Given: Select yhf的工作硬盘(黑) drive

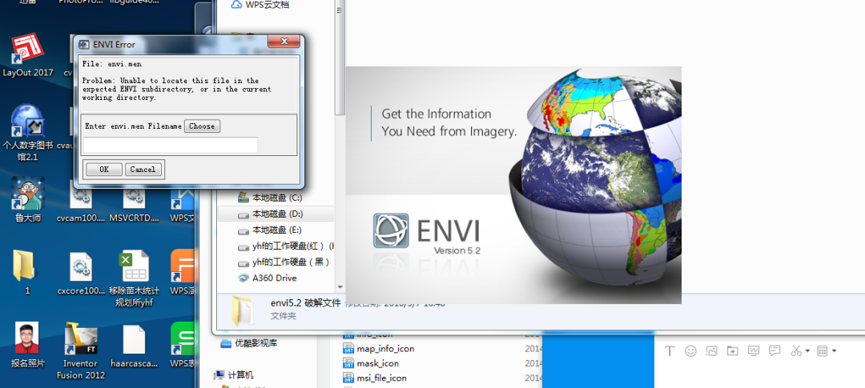Looking at the screenshot, I should [285, 262].
